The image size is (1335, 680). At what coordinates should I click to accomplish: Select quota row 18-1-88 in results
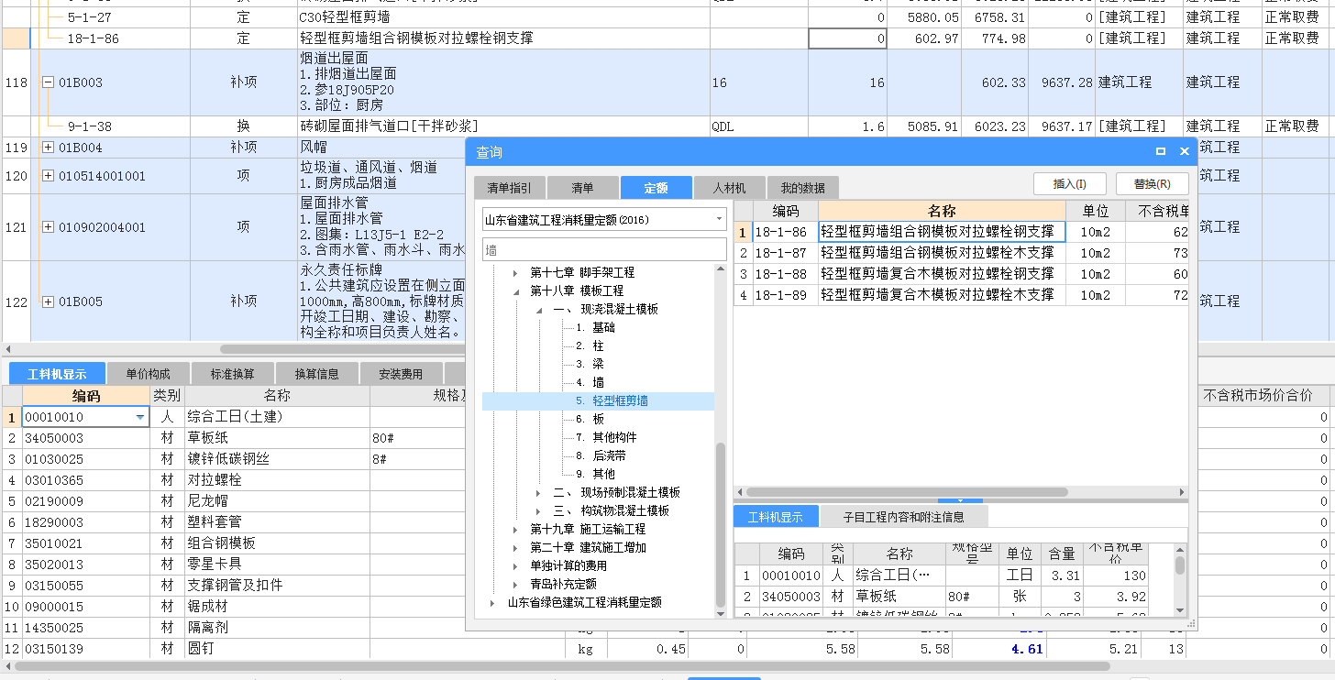click(x=961, y=274)
